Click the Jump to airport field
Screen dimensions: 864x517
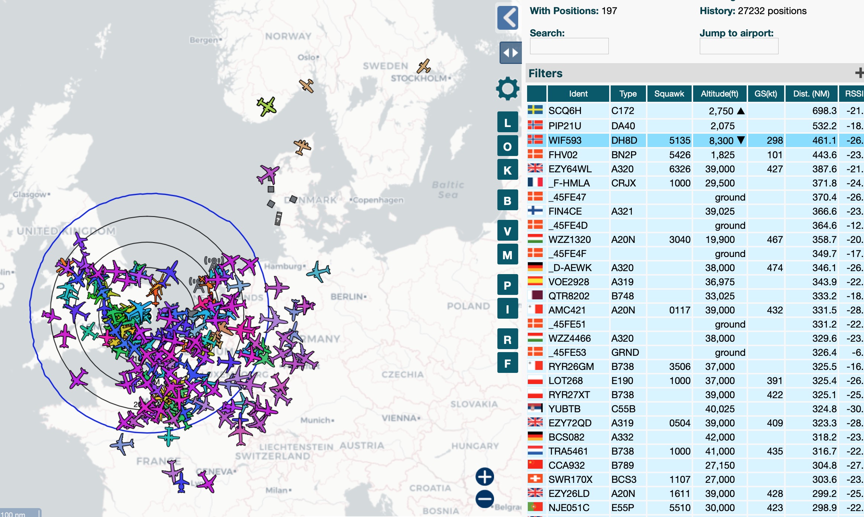[x=738, y=46]
